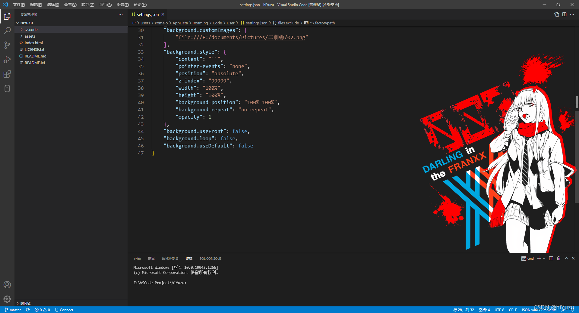
Task: Close the terminal panel
Action: coord(573,259)
